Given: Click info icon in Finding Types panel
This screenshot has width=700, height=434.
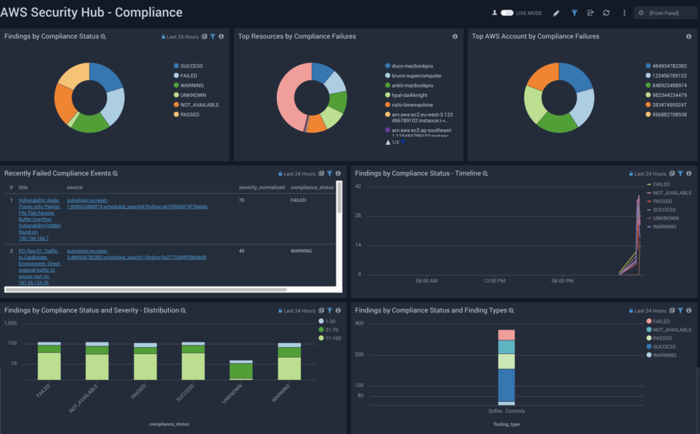Looking at the screenshot, I should tap(689, 310).
